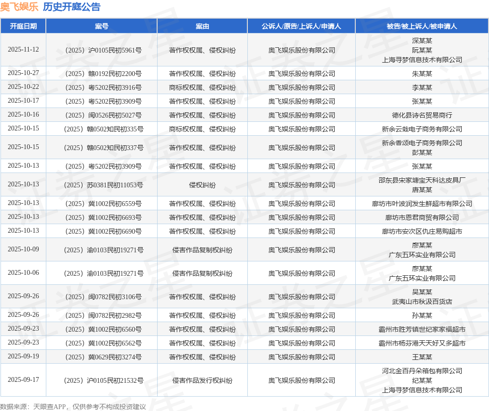
Task: Click case number 冀1002民初6690号
Action: [103, 231]
